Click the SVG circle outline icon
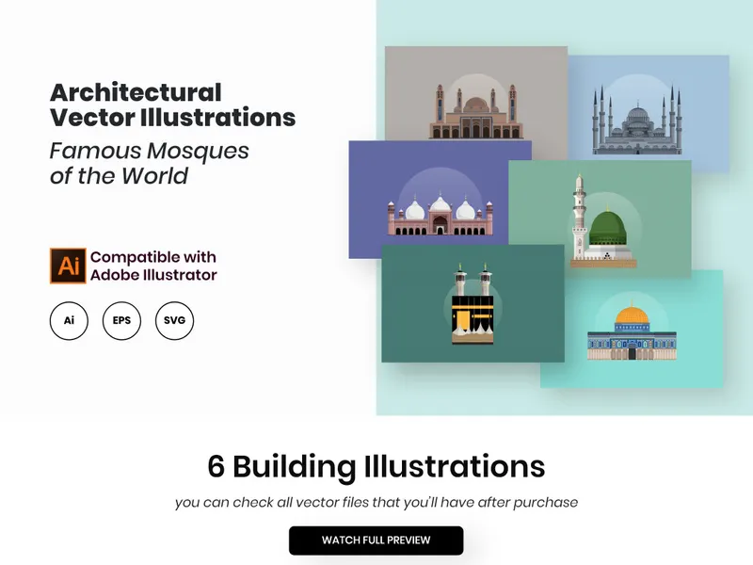The height and width of the screenshot is (565, 753). tap(175, 321)
